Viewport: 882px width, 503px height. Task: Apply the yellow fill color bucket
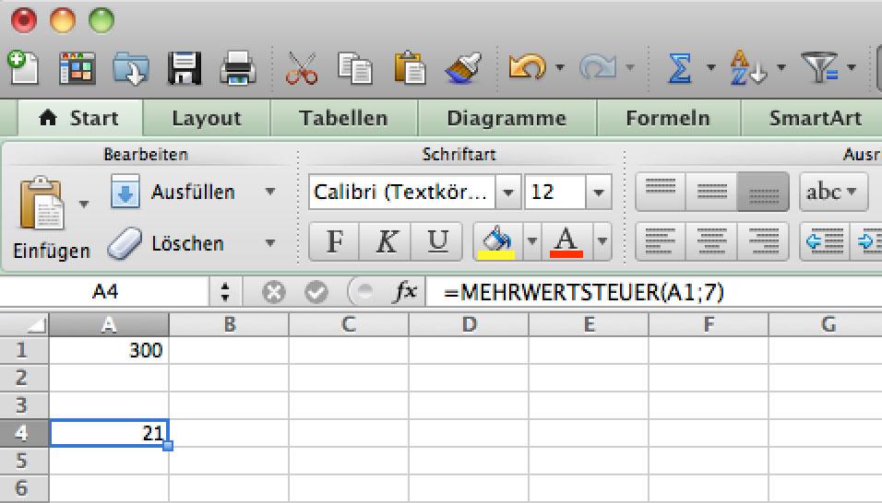click(496, 242)
